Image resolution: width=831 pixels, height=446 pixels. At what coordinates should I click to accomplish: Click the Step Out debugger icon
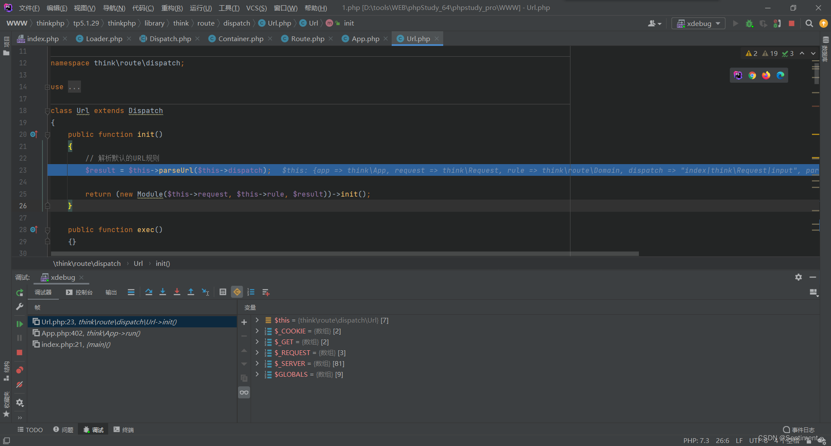[x=191, y=292]
